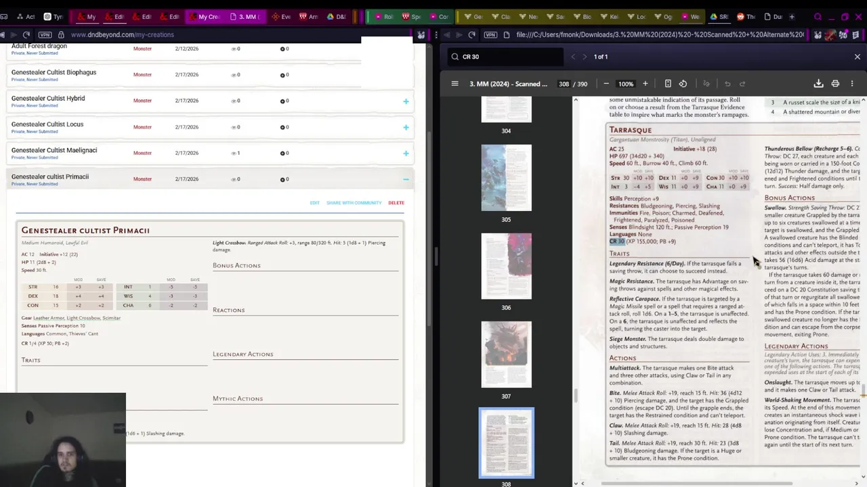867x487 pixels.
Task: Rotate the PDF page counterclockwise
Action: coord(683,84)
